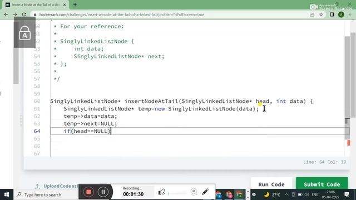Open system volume tray icon
The width and height of the screenshot is (356, 200).
(307, 194)
